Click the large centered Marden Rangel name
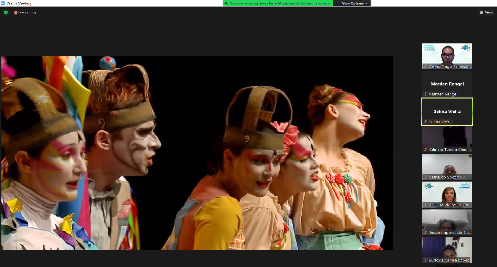The height and width of the screenshot is (267, 497). coord(447,84)
